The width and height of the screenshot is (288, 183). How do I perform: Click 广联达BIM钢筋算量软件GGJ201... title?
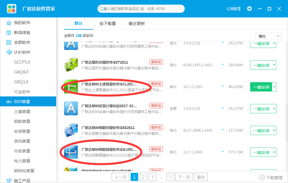[109, 149]
